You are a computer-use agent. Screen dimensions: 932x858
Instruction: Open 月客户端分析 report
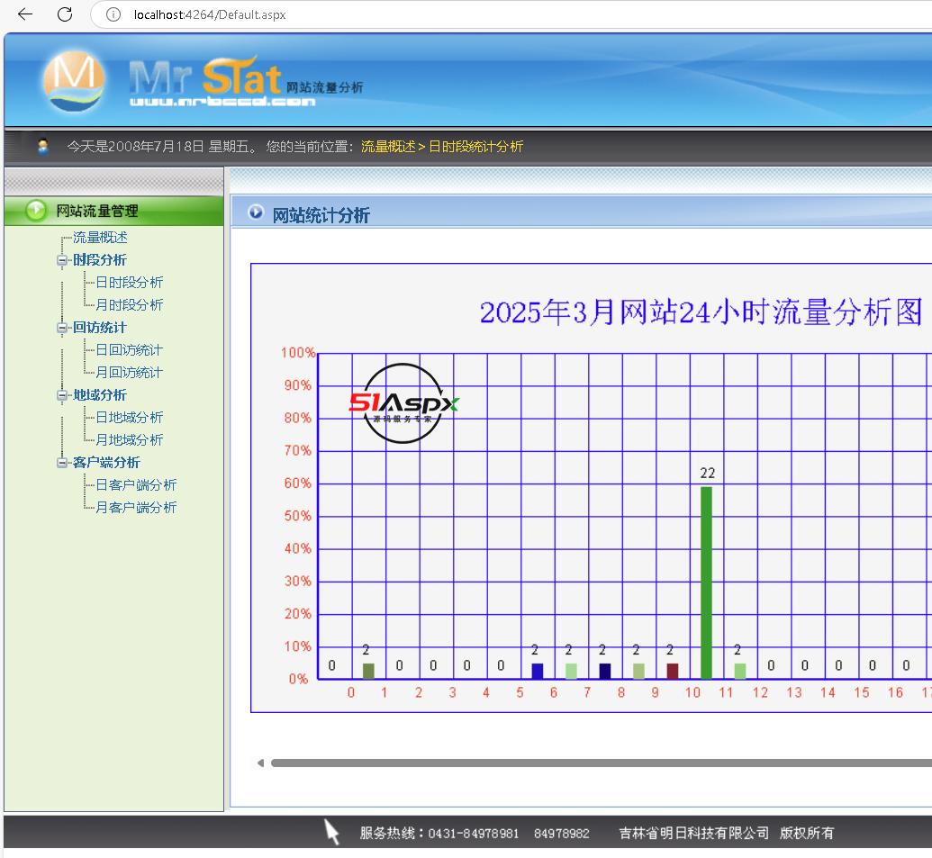tap(136, 508)
